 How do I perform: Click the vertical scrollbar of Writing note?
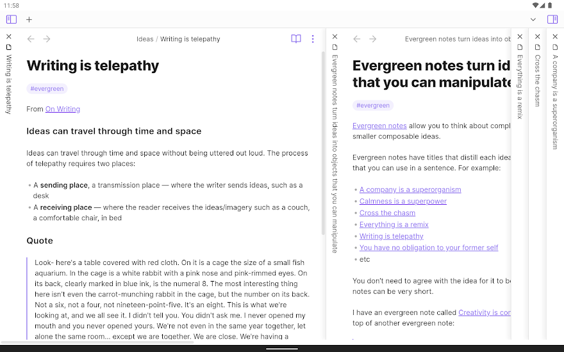click(323, 143)
